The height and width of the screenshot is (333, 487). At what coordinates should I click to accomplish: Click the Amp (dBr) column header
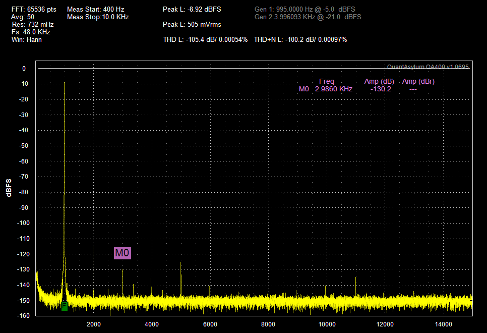pyautogui.click(x=418, y=81)
